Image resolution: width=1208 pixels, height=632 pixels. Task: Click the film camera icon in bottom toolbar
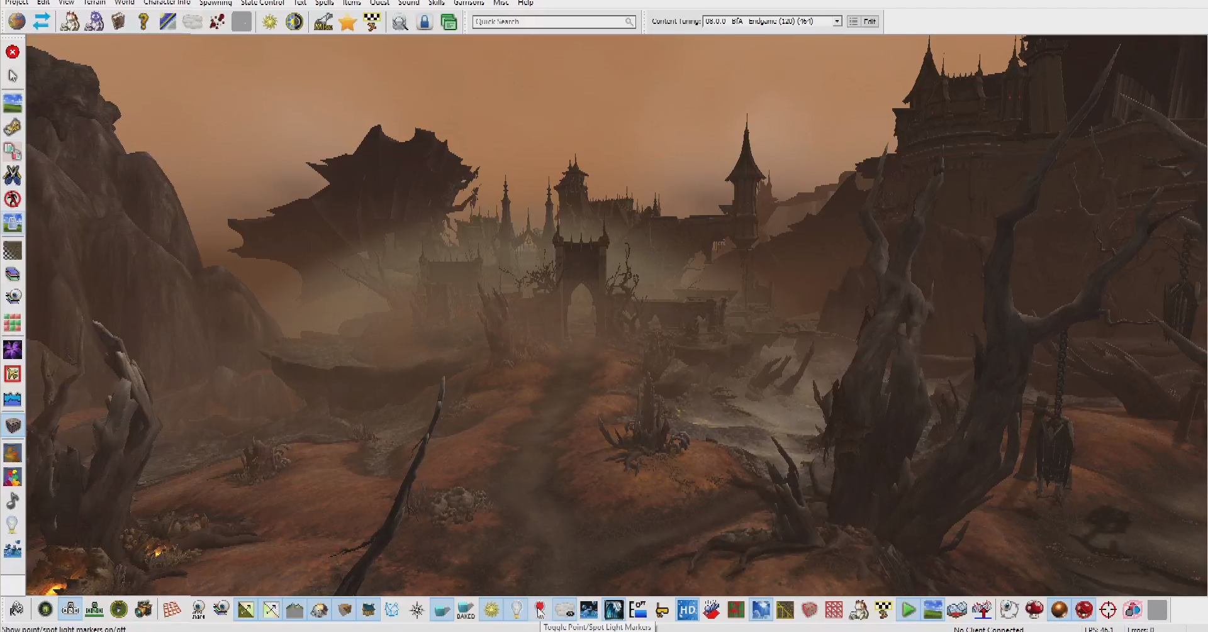[x=143, y=609]
